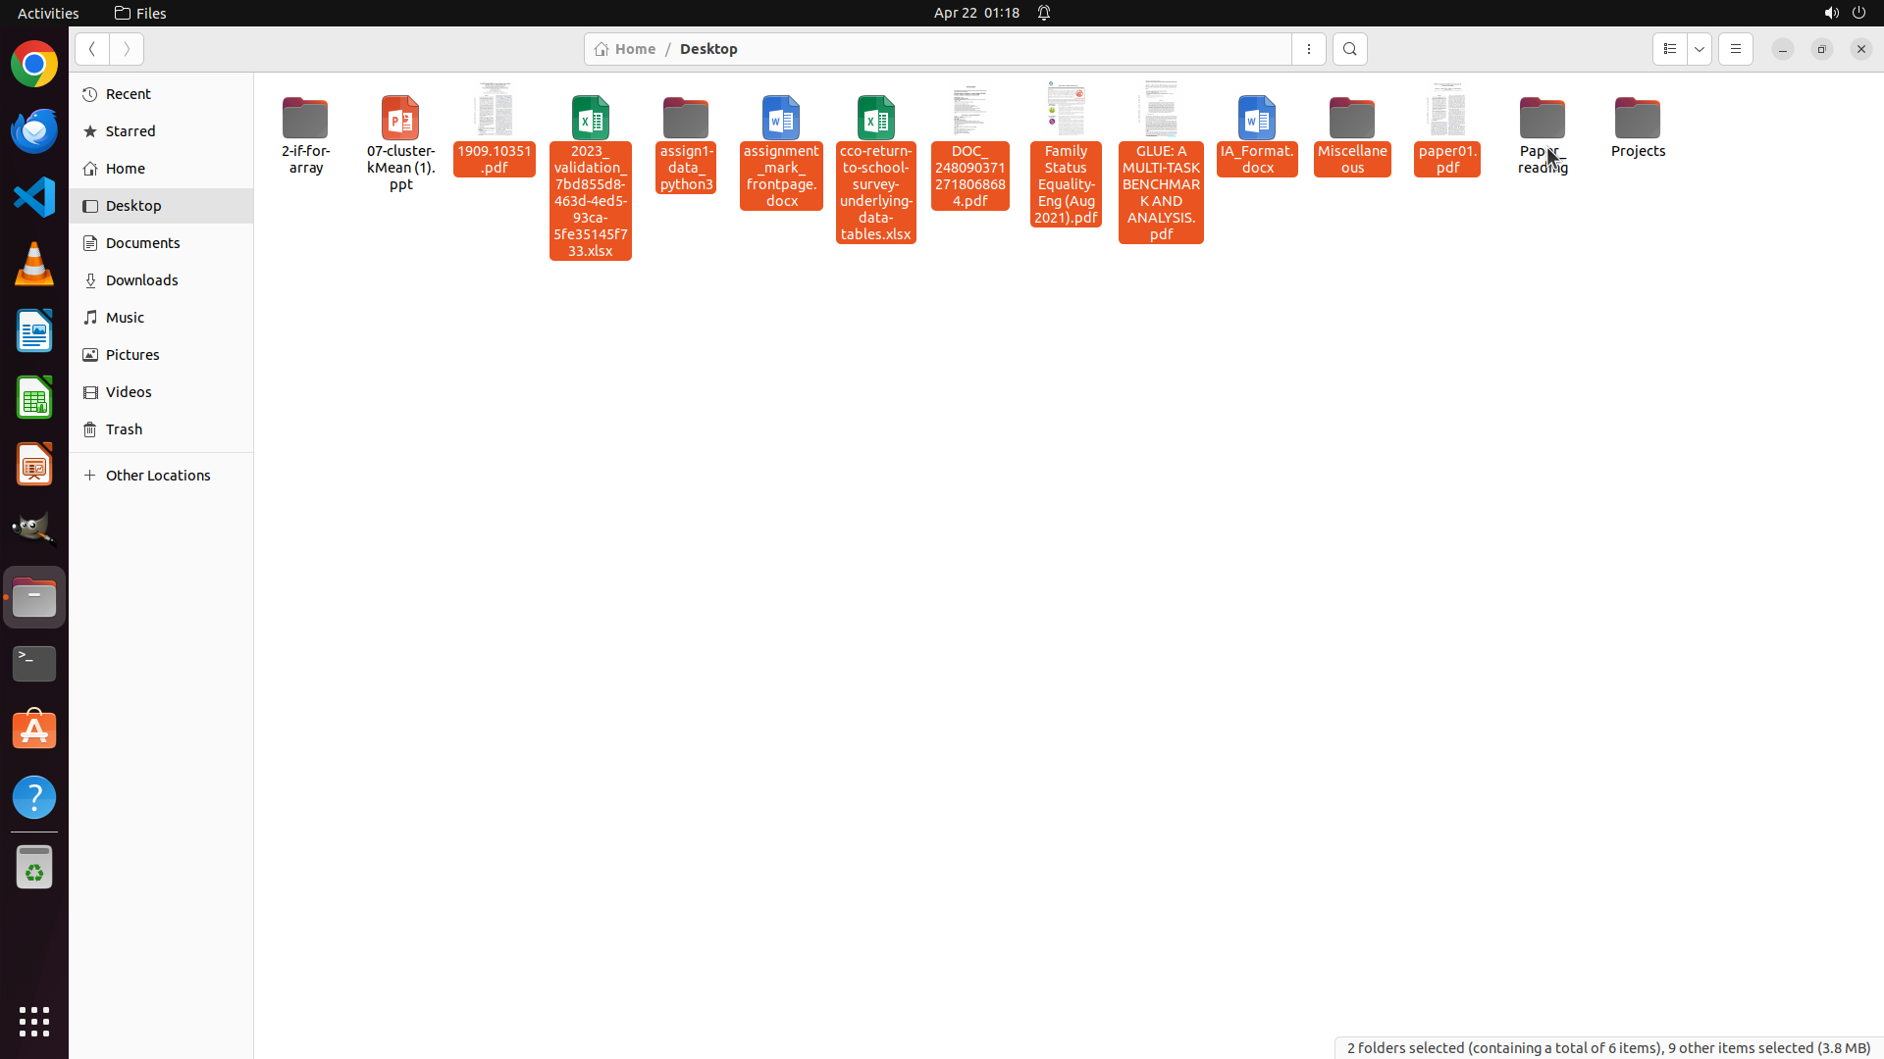Go forward with right arrow
The width and height of the screenshot is (1884, 1059).
(127, 49)
